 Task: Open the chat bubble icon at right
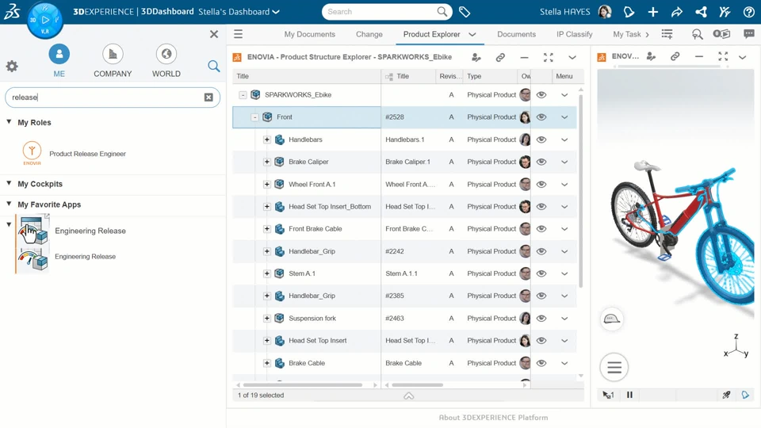tap(749, 34)
